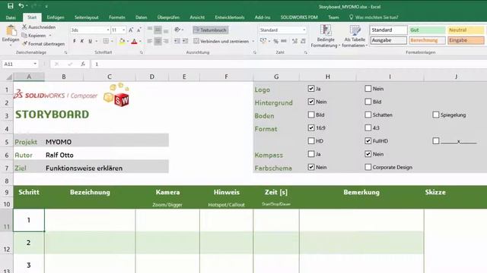Expand Kopieren dropdown arrow
This screenshot has height=273, width=487.
(x=50, y=36)
